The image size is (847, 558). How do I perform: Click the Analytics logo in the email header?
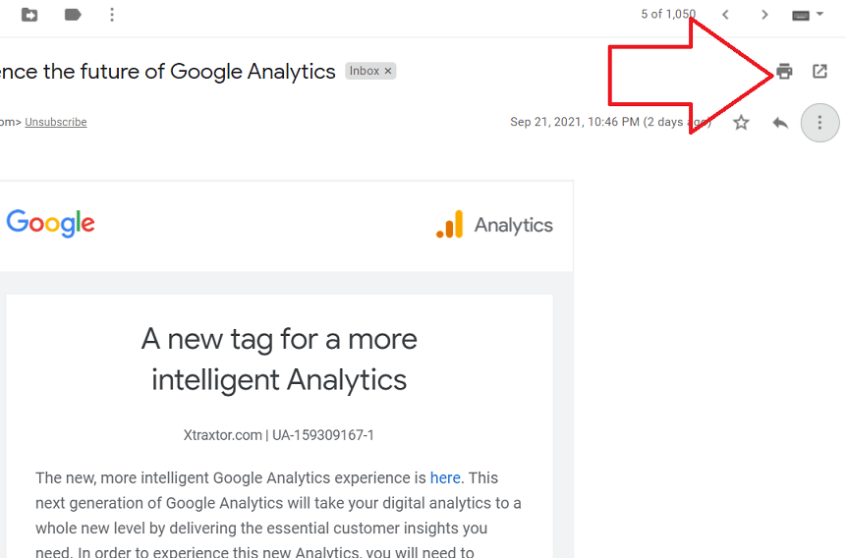point(494,225)
